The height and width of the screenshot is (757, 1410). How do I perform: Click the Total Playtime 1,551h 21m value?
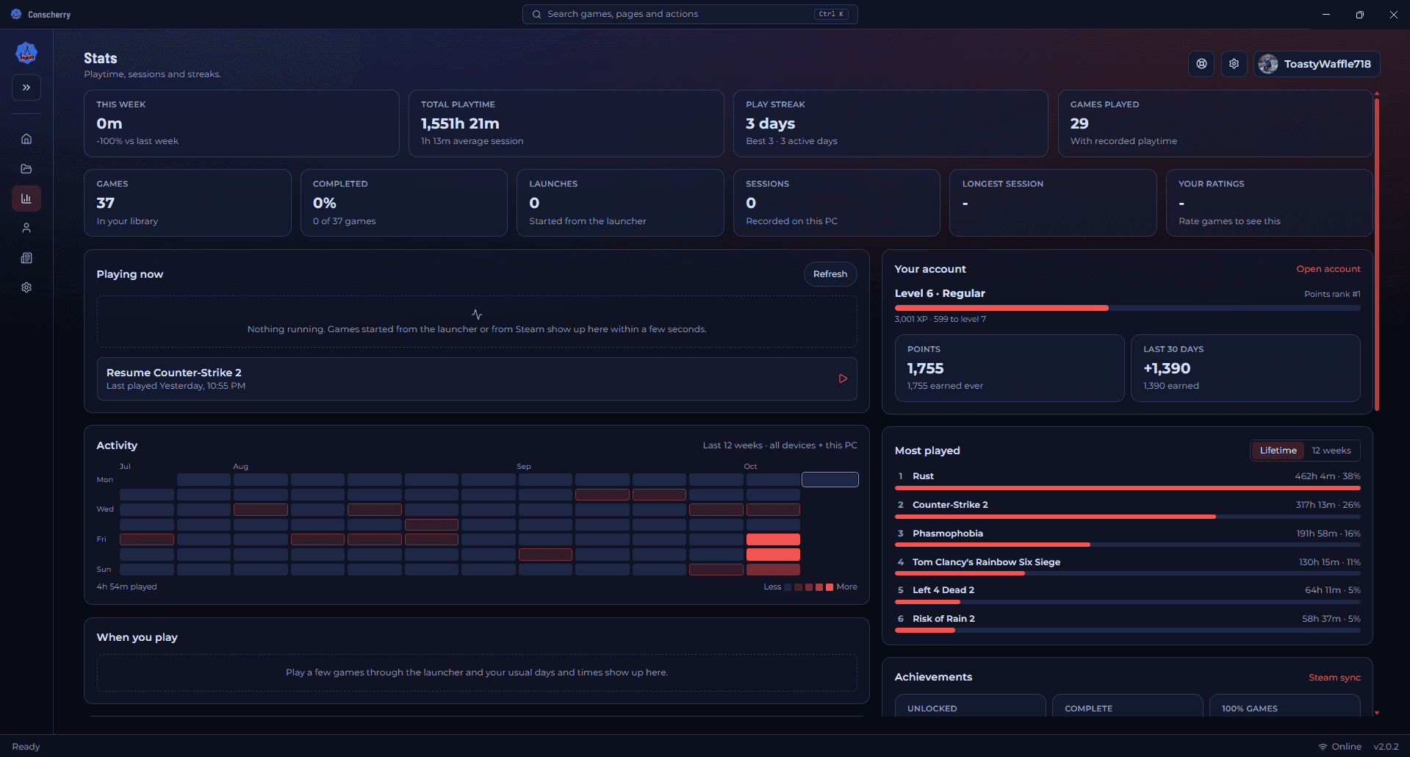tap(460, 123)
